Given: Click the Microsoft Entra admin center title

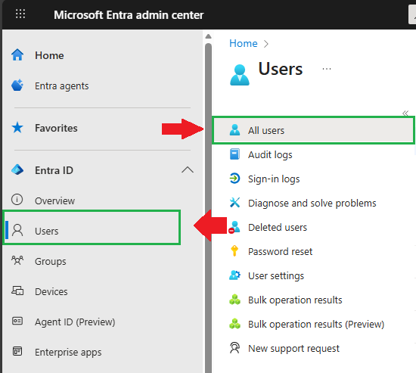Looking at the screenshot, I should coord(129,15).
